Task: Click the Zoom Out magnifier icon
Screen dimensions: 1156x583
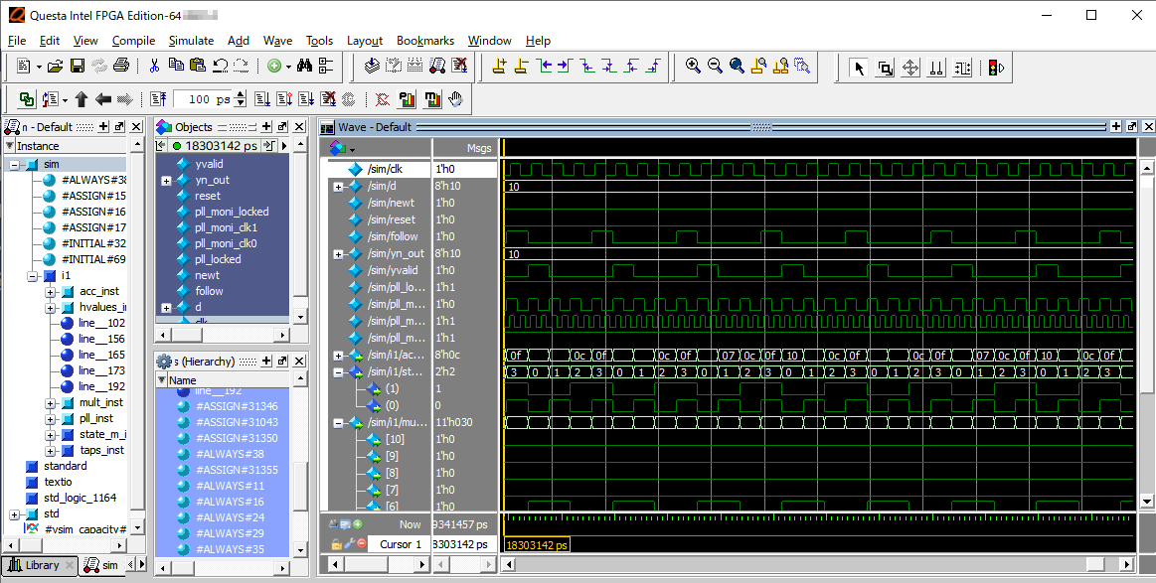Action: coord(715,67)
